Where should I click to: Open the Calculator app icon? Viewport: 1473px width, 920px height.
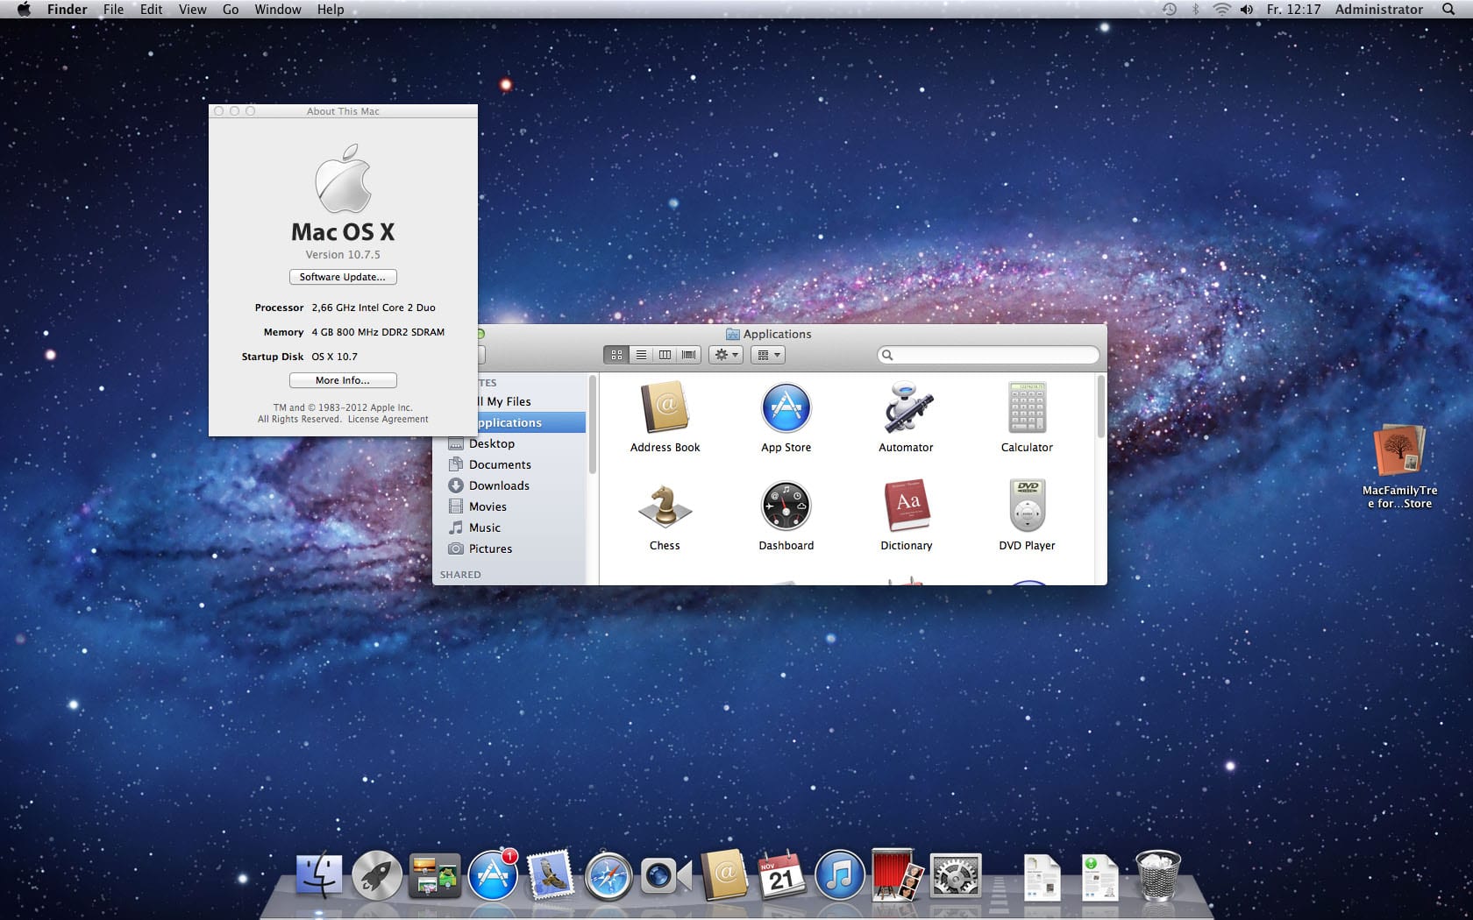[x=1027, y=409]
